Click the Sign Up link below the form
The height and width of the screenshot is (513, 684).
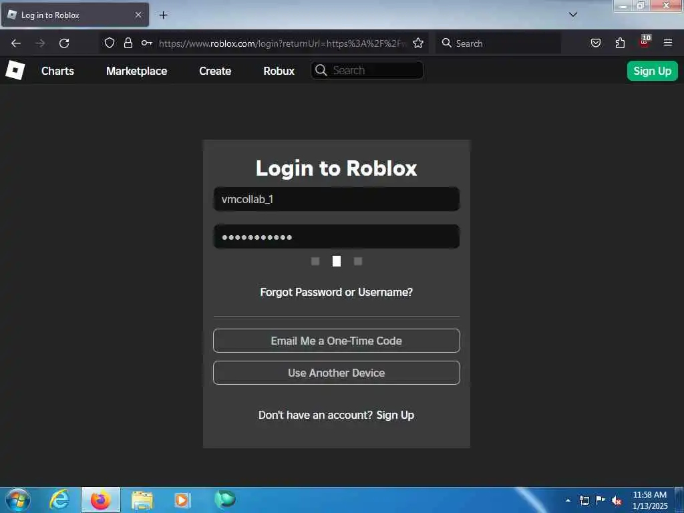tap(395, 415)
